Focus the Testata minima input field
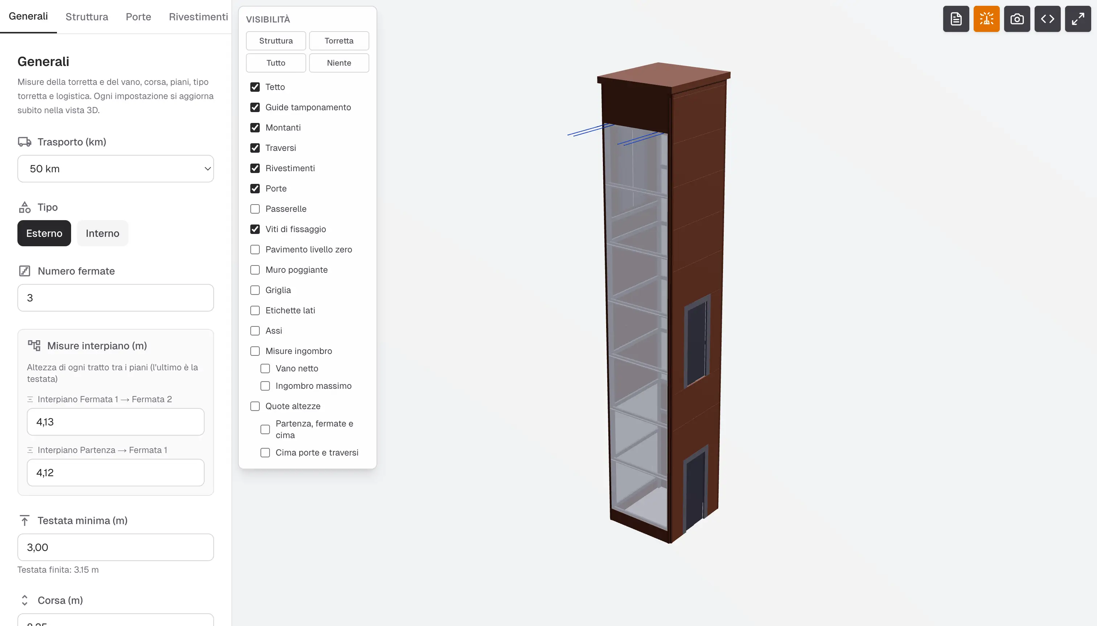Image resolution: width=1097 pixels, height=626 pixels. pos(116,547)
